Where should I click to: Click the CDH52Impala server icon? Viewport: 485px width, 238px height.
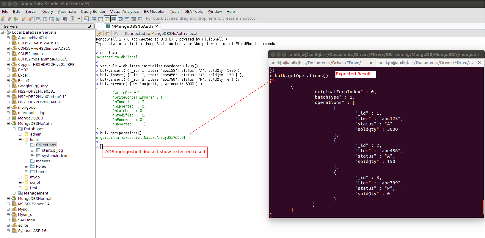[x=14, y=54]
